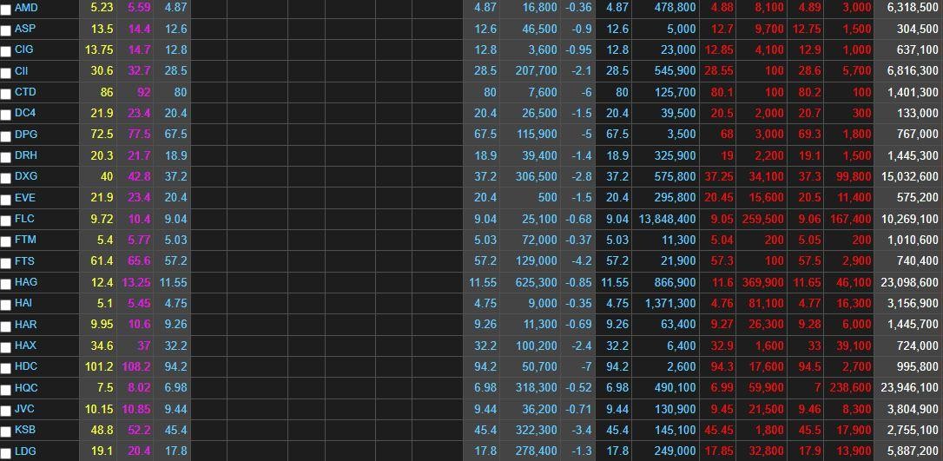Select the DRH stock symbol
The height and width of the screenshot is (461, 943).
pos(26,155)
